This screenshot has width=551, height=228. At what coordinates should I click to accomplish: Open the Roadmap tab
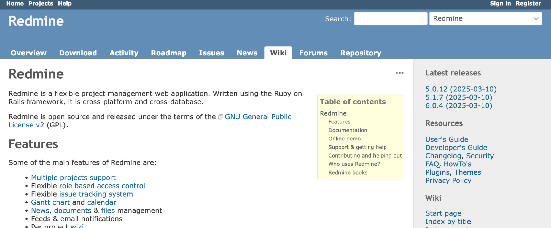pos(169,53)
